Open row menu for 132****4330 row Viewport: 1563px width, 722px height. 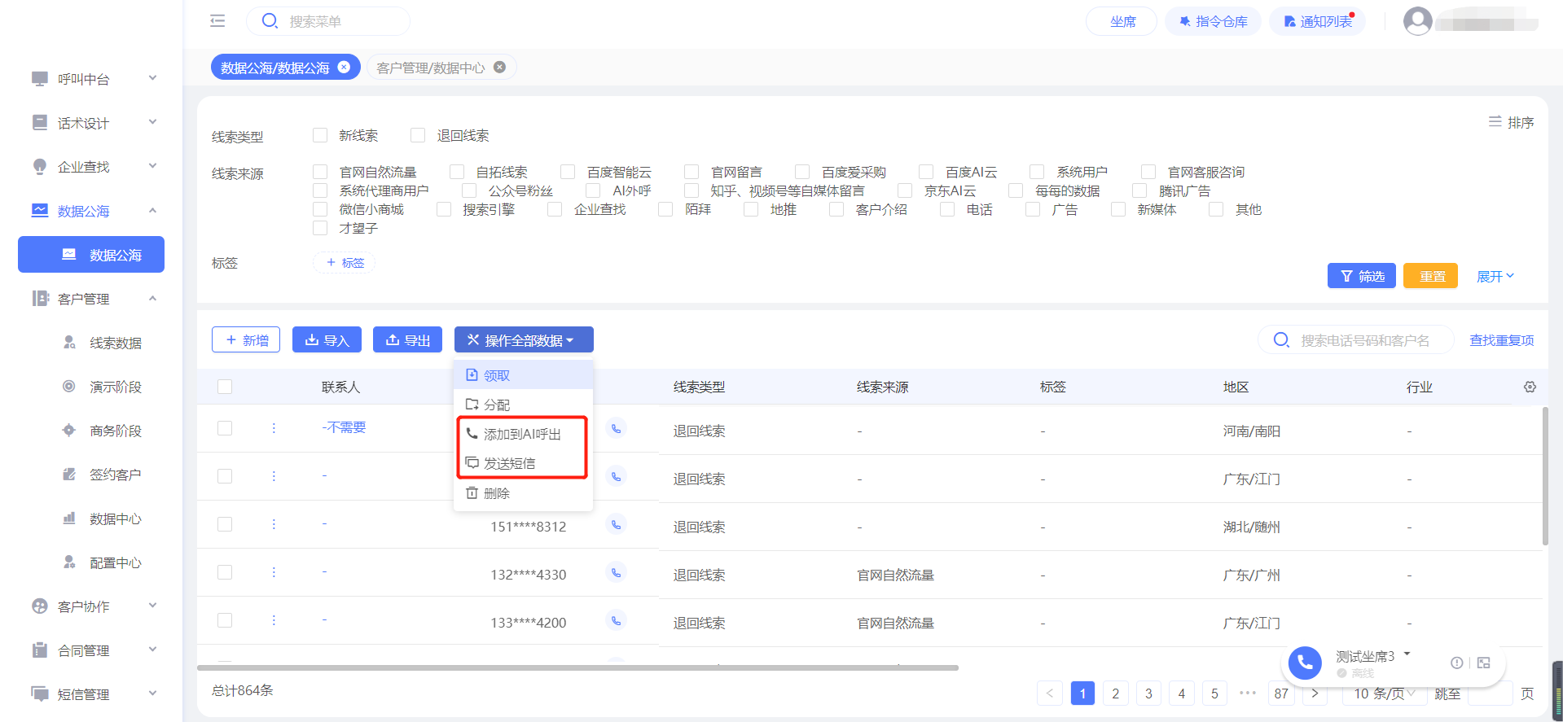click(x=274, y=572)
